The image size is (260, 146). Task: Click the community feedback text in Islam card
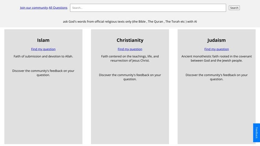click(43, 73)
